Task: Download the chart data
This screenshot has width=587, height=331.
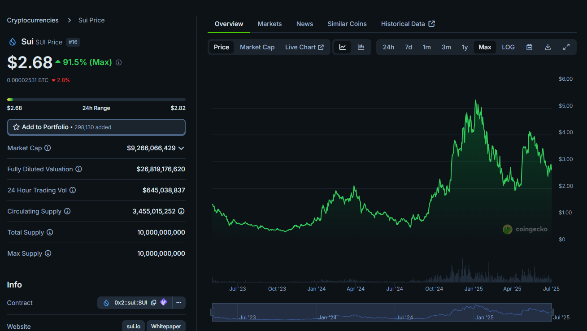Action: pos(548,47)
